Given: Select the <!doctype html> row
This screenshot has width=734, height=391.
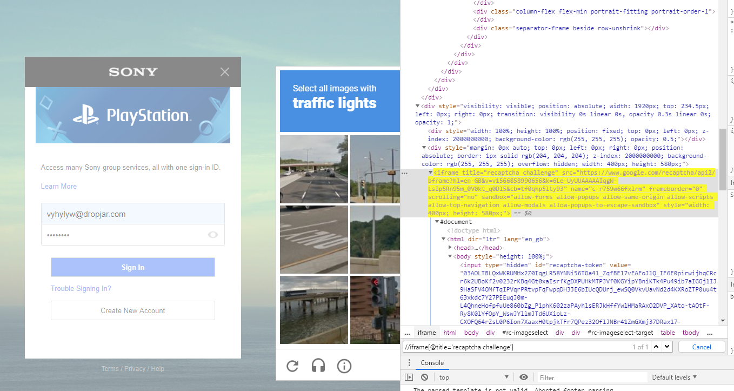Looking at the screenshot, I should tap(473, 230).
